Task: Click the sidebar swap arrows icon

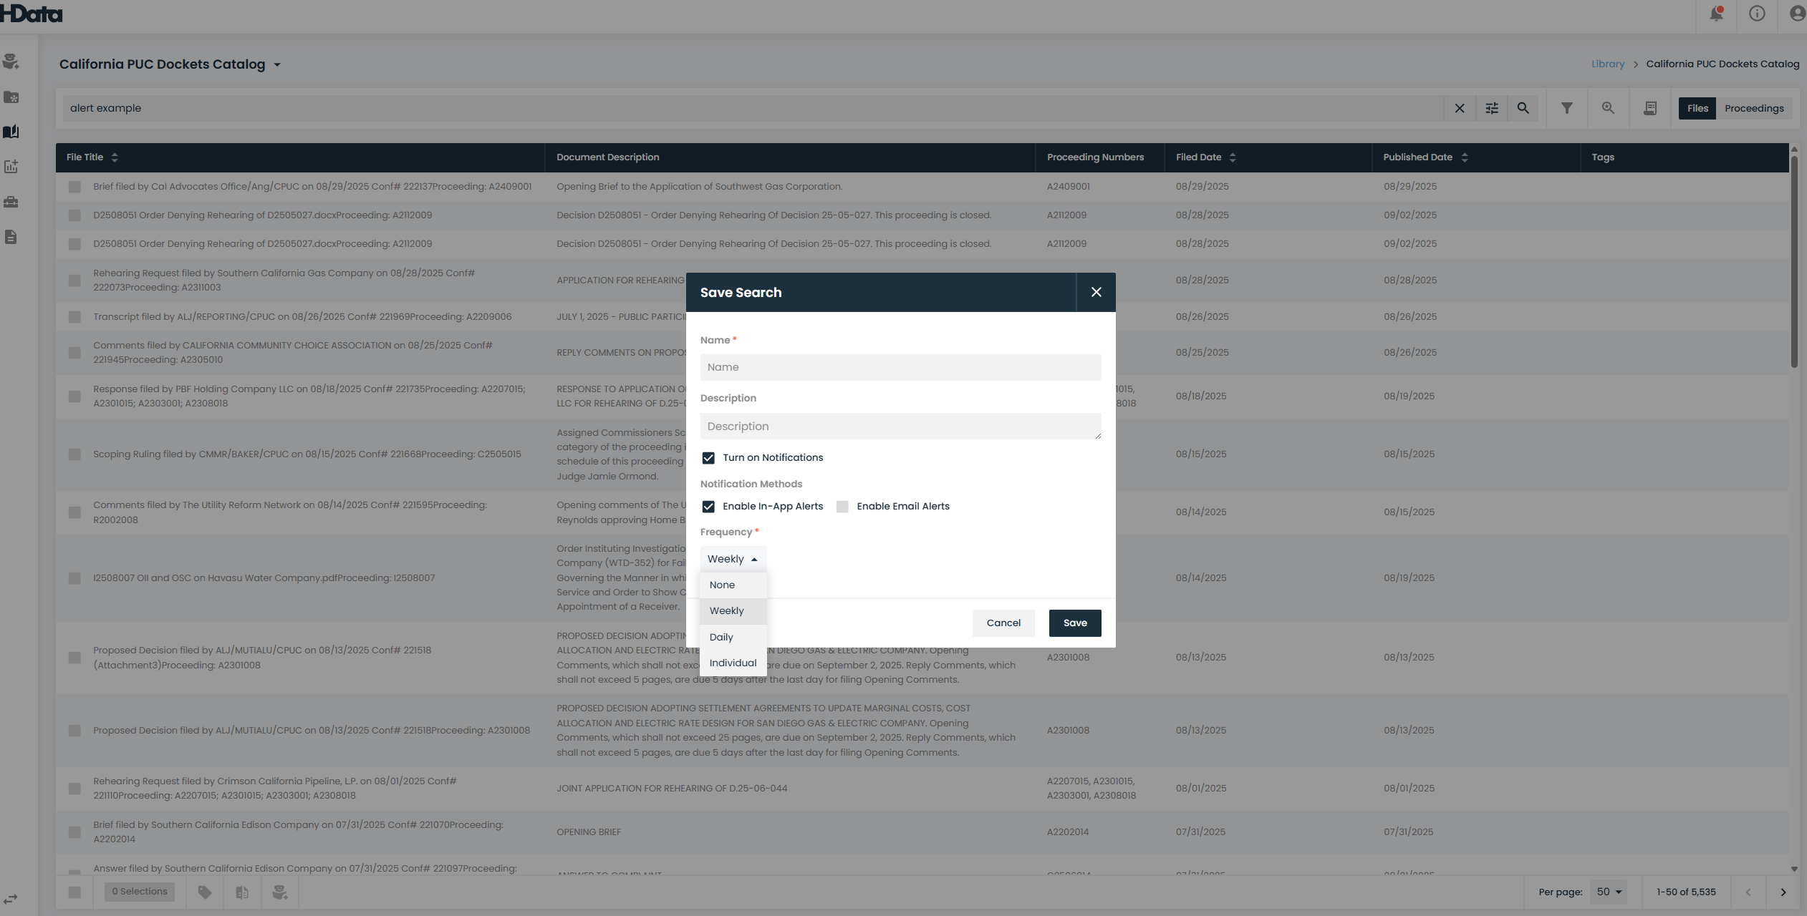Action: [11, 900]
